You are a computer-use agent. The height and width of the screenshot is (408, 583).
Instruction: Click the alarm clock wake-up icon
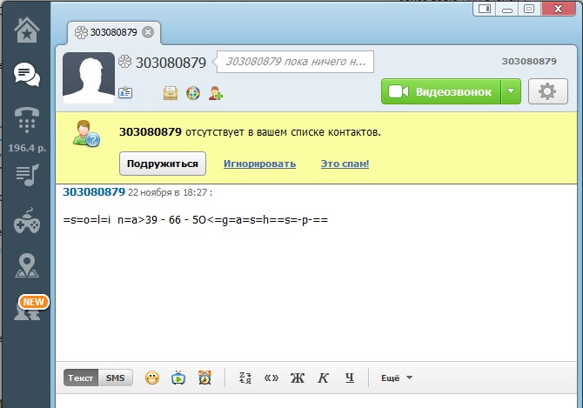click(204, 378)
